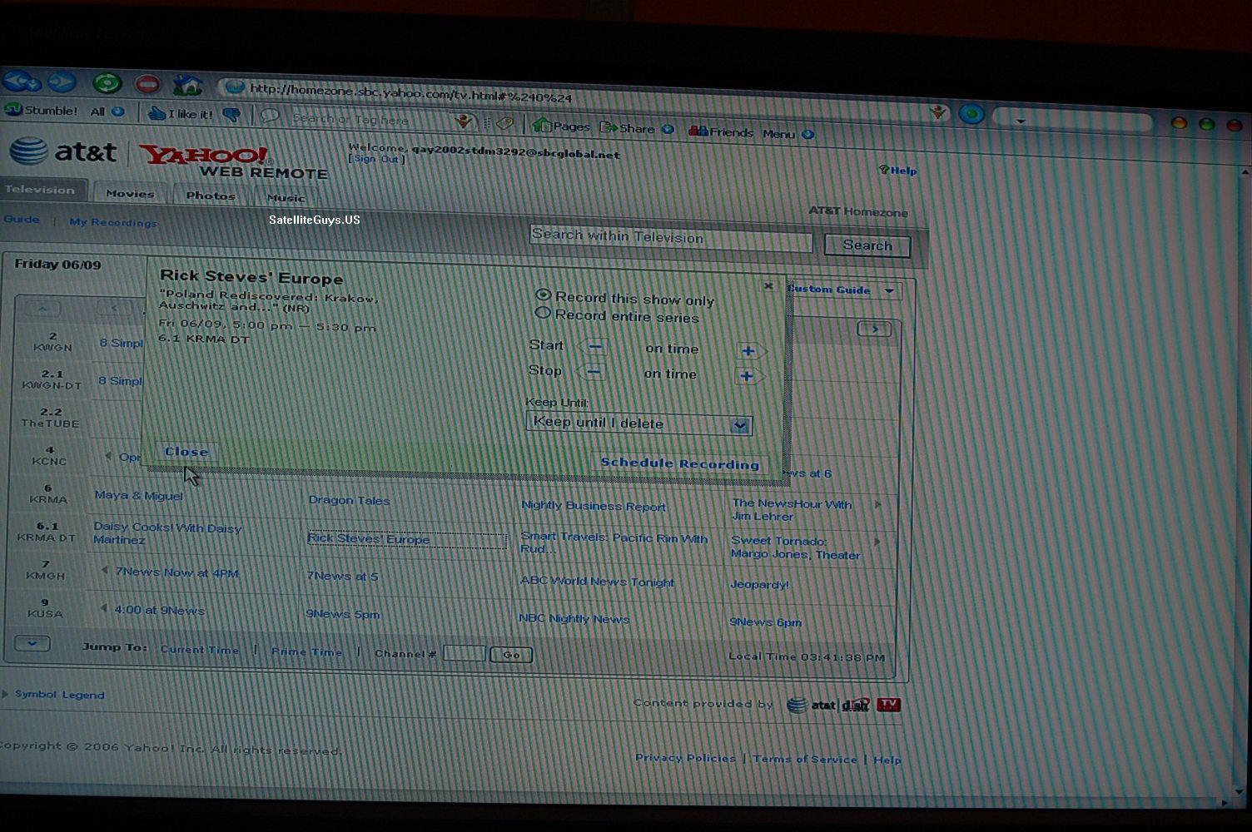Go forward with the browser forward arrow
This screenshot has width=1252, height=832.
(x=62, y=82)
